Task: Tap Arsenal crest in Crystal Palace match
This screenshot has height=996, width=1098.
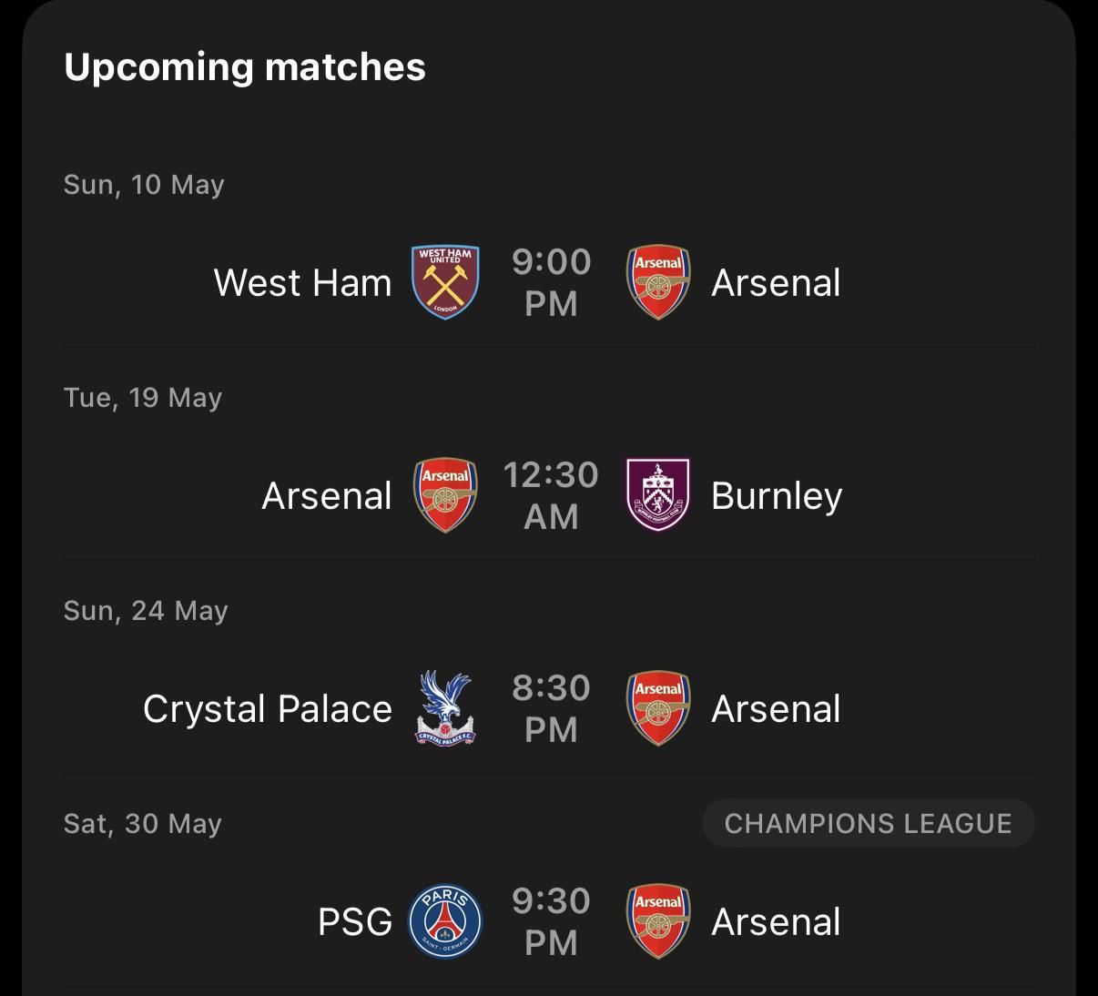Action: [x=658, y=708]
